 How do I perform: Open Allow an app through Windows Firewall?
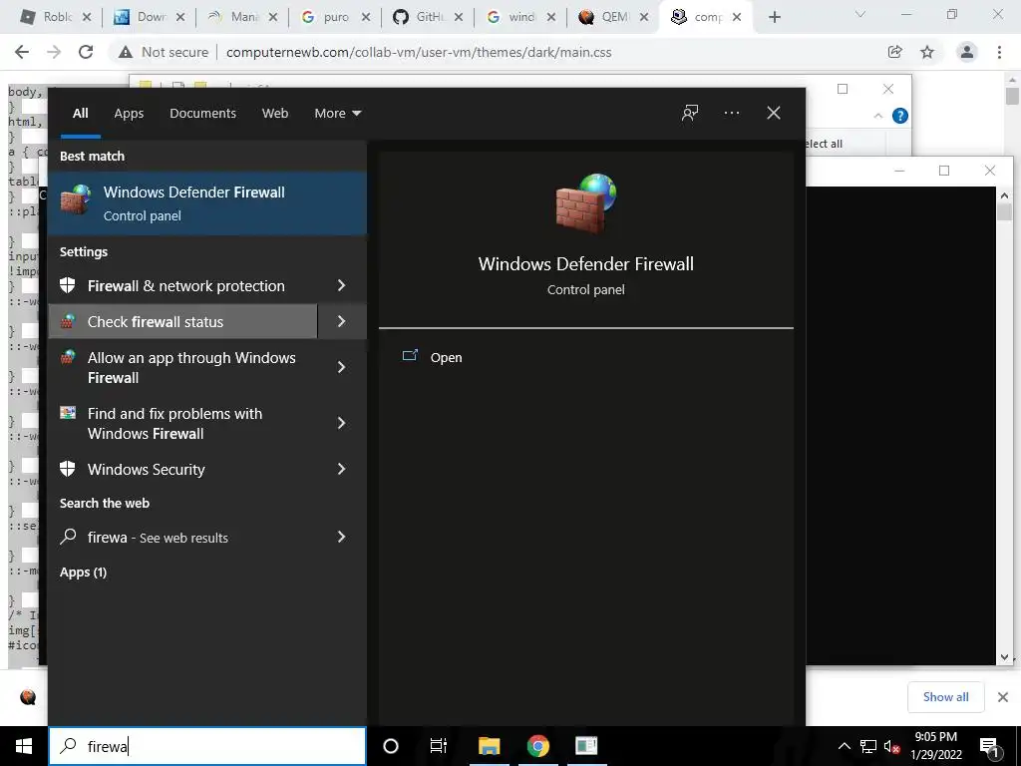183,367
